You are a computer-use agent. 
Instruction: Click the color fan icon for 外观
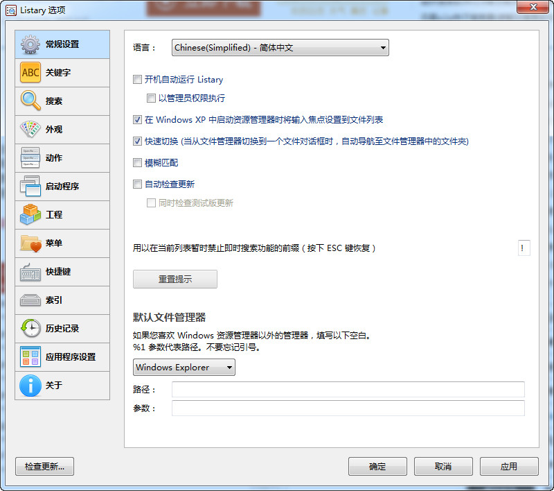(x=30, y=130)
